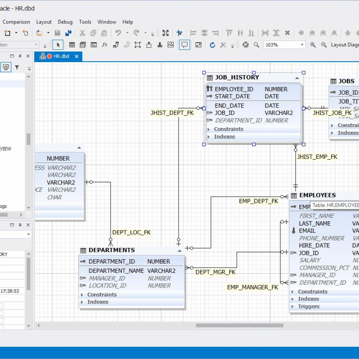The height and width of the screenshot is (359, 359).
Task: Toggle the pin icon of upper left panel
Action: pos(20,56)
